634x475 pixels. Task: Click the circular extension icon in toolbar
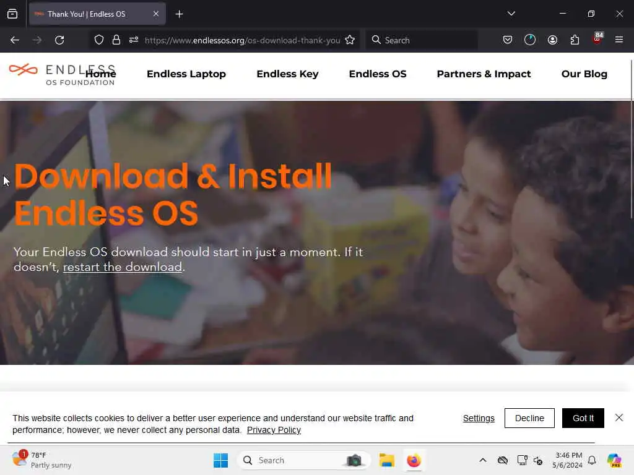point(530,40)
